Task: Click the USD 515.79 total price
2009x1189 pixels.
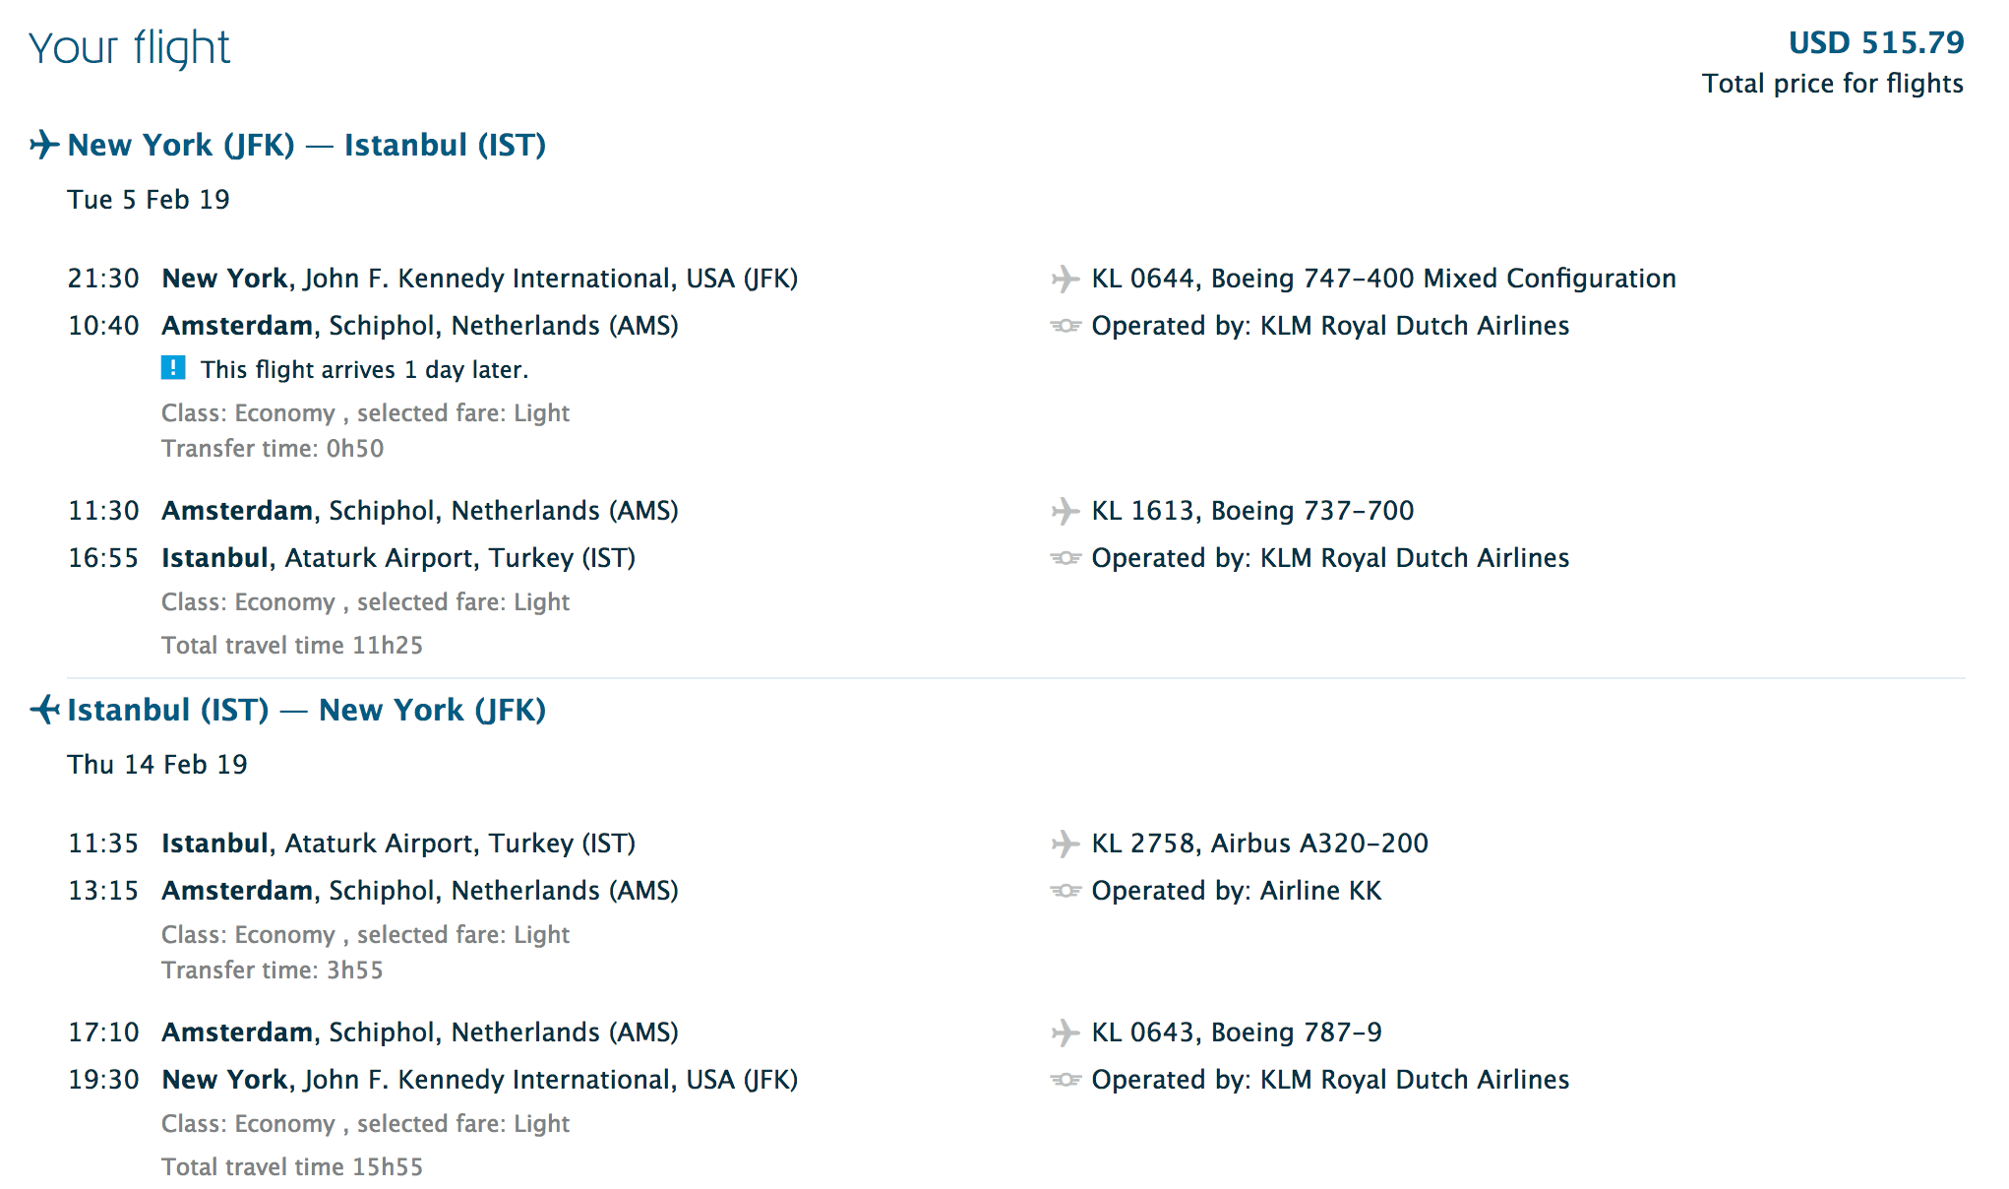Action: click(1875, 42)
